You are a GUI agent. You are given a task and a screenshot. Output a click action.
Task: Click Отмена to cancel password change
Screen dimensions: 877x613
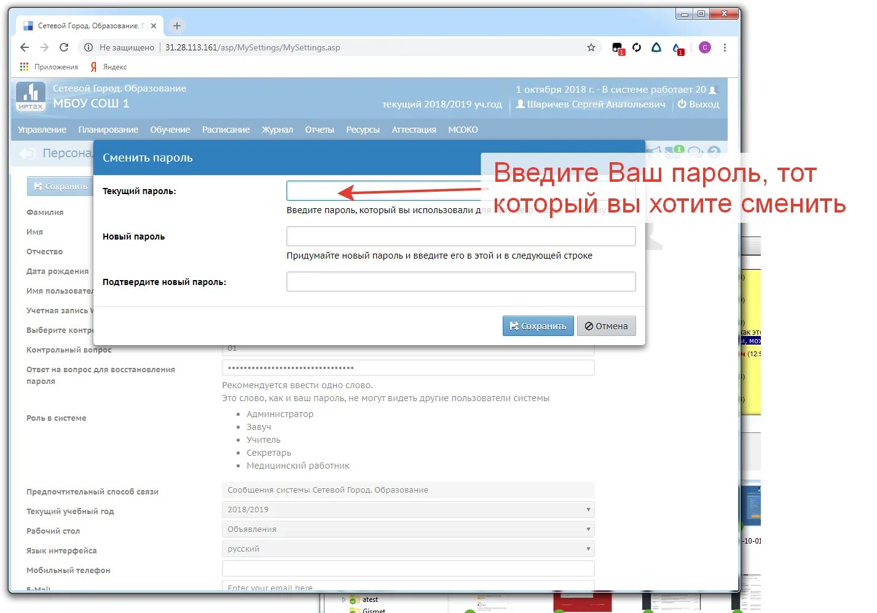tap(606, 326)
